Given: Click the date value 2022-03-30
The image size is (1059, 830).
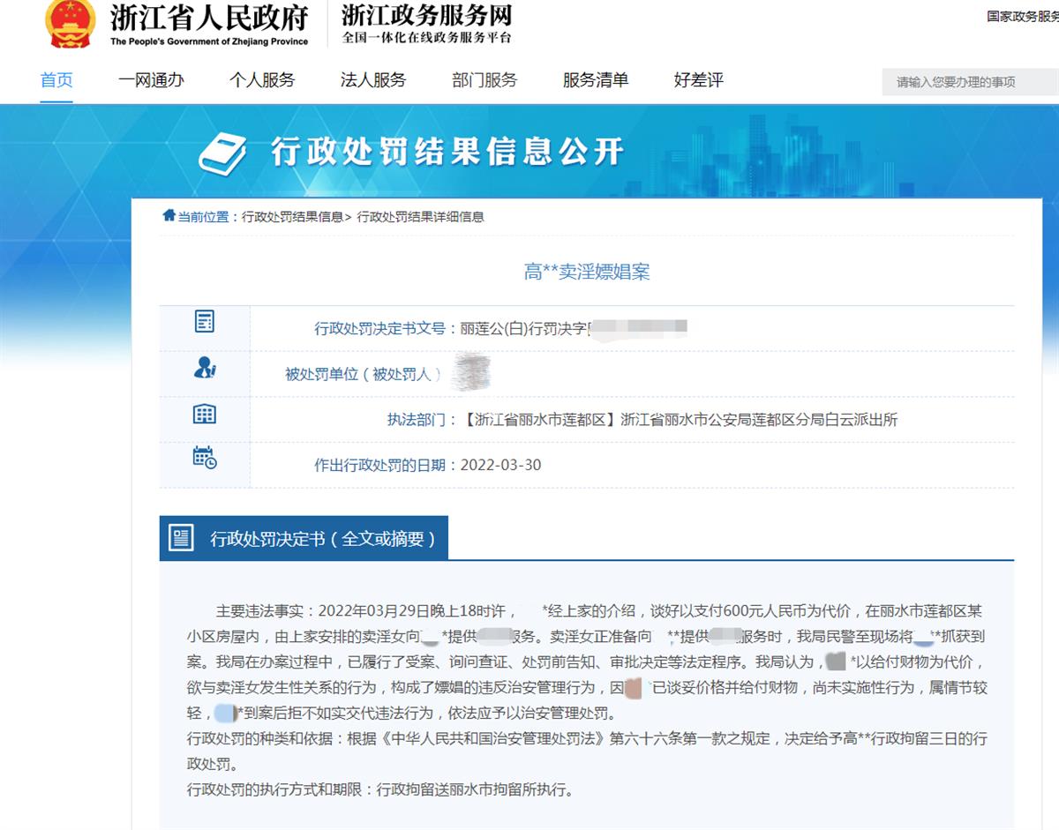Looking at the screenshot, I should [501, 465].
